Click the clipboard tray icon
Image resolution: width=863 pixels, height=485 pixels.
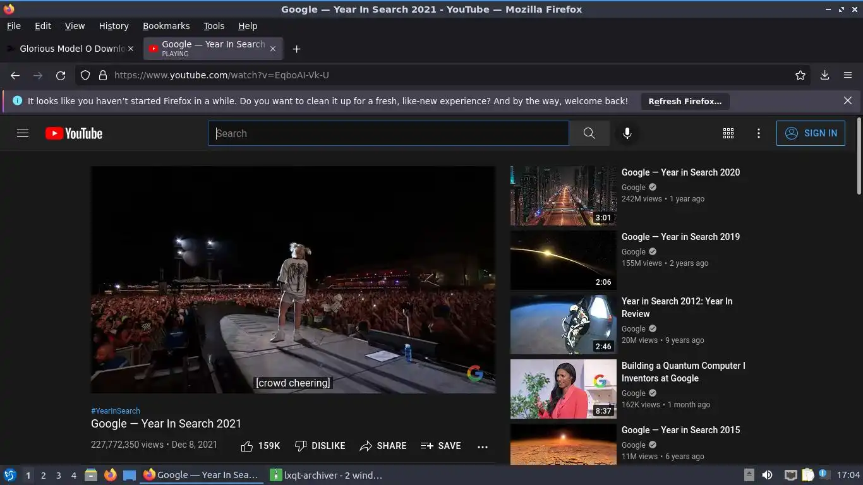808,475
